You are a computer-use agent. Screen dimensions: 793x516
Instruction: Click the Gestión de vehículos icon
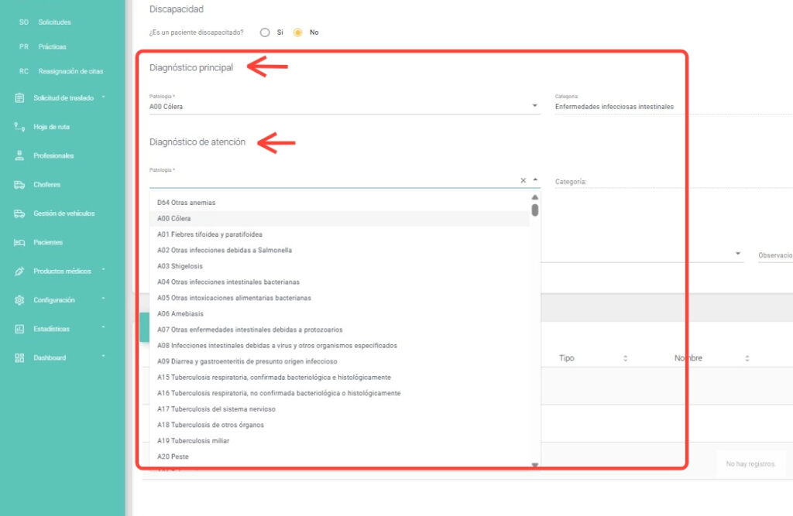(x=19, y=214)
